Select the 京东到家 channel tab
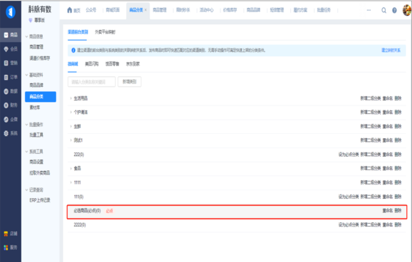The image size is (412, 262). click(x=133, y=64)
